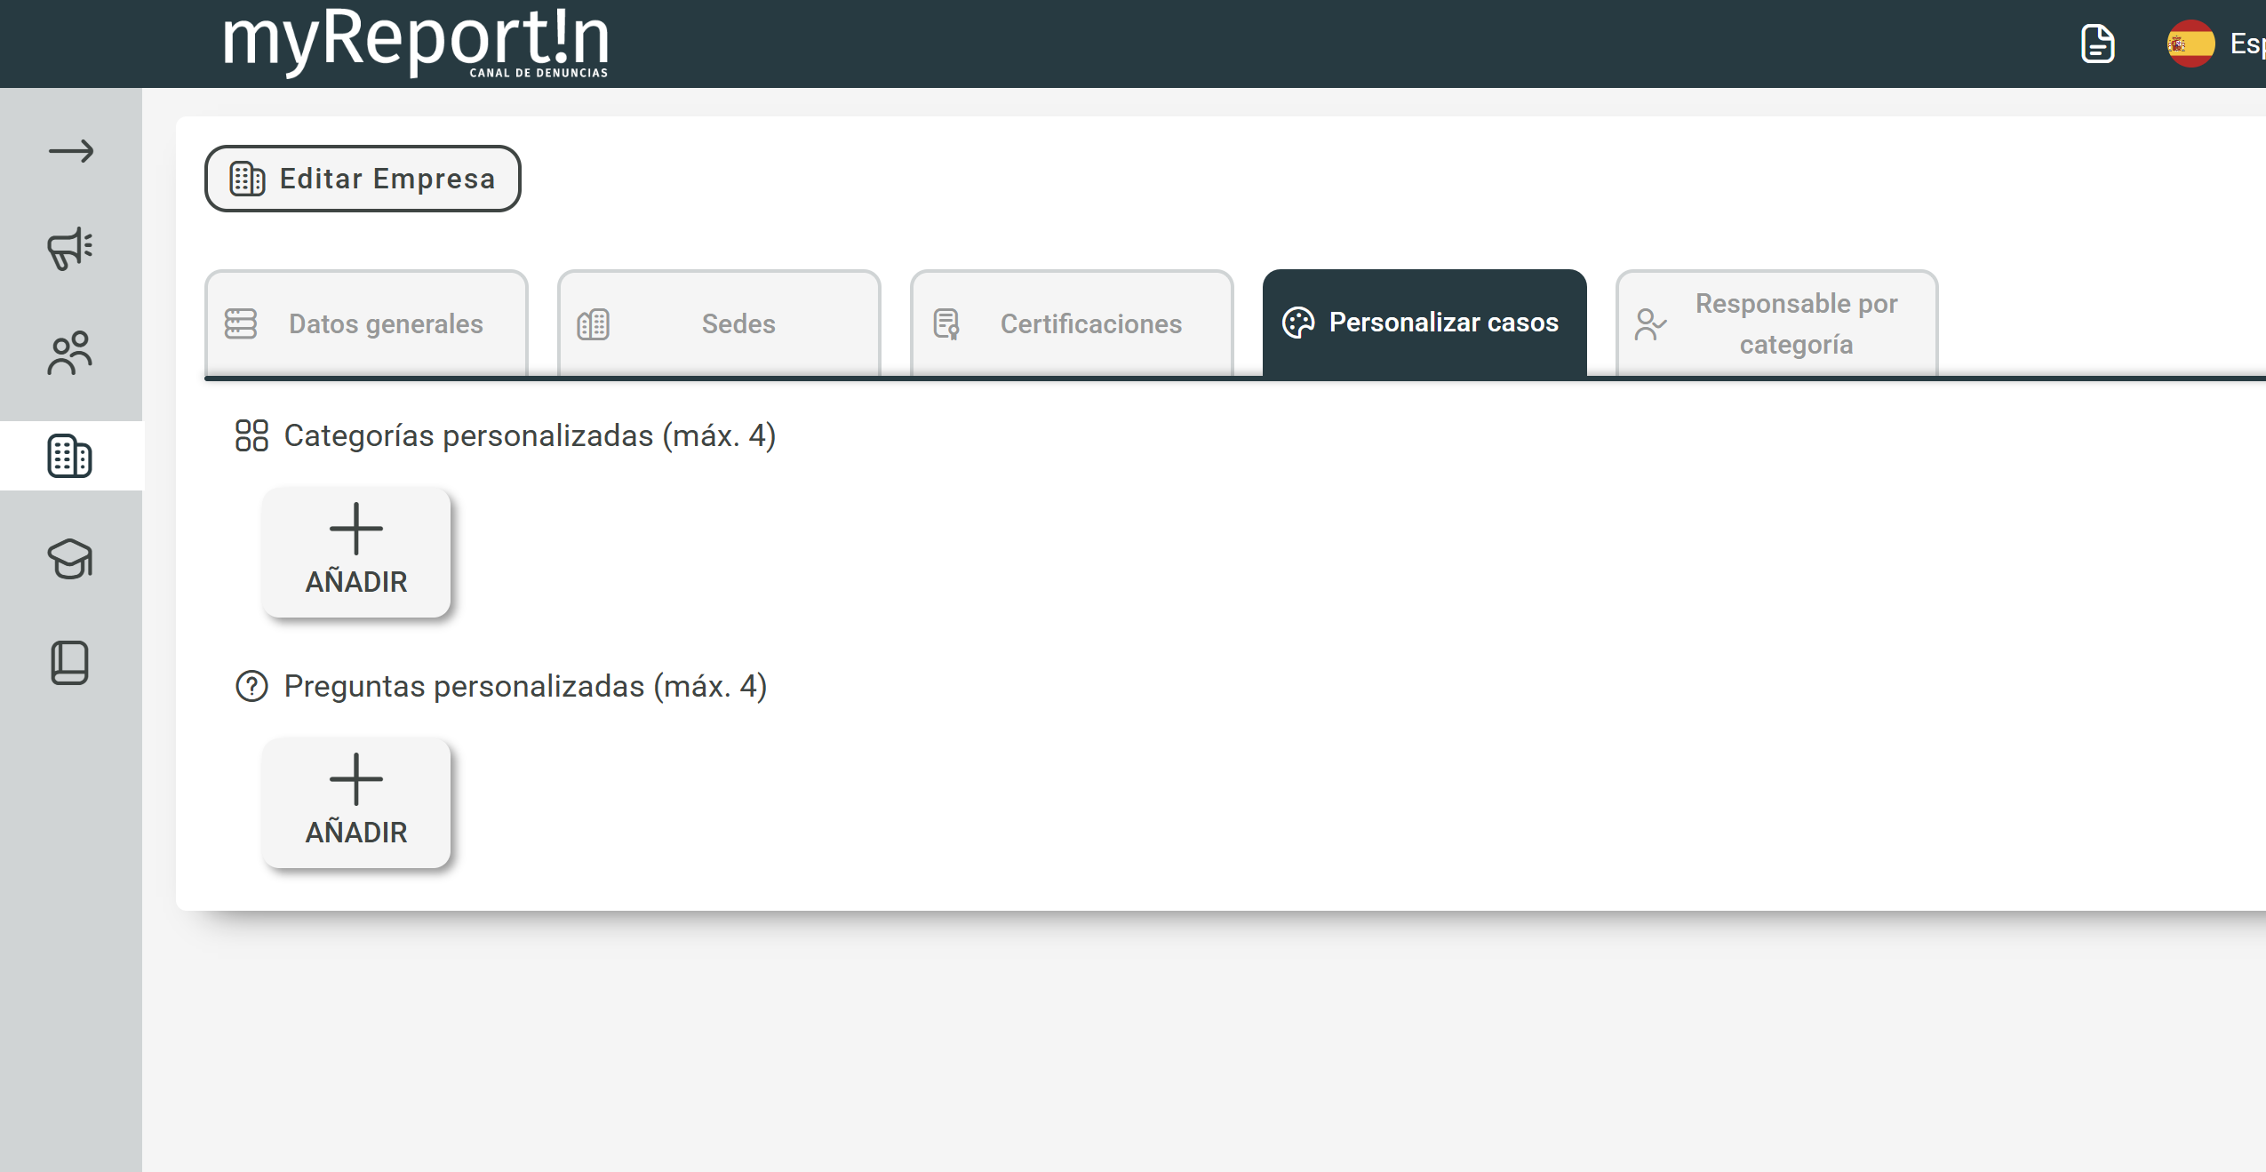
Task: Expand the sidebar with the arrow icon
Action: (x=71, y=152)
